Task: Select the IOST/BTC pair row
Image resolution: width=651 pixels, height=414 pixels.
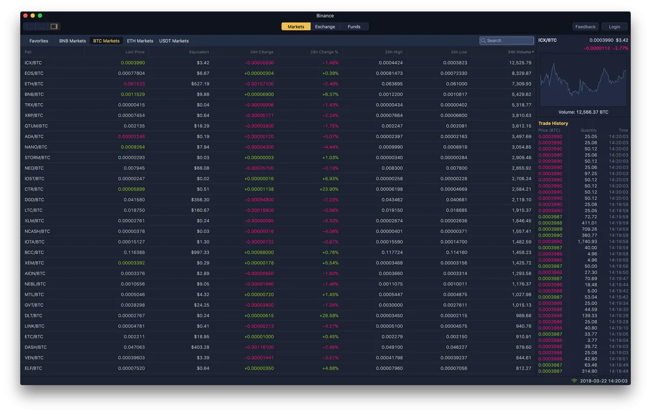Action: tap(278, 179)
